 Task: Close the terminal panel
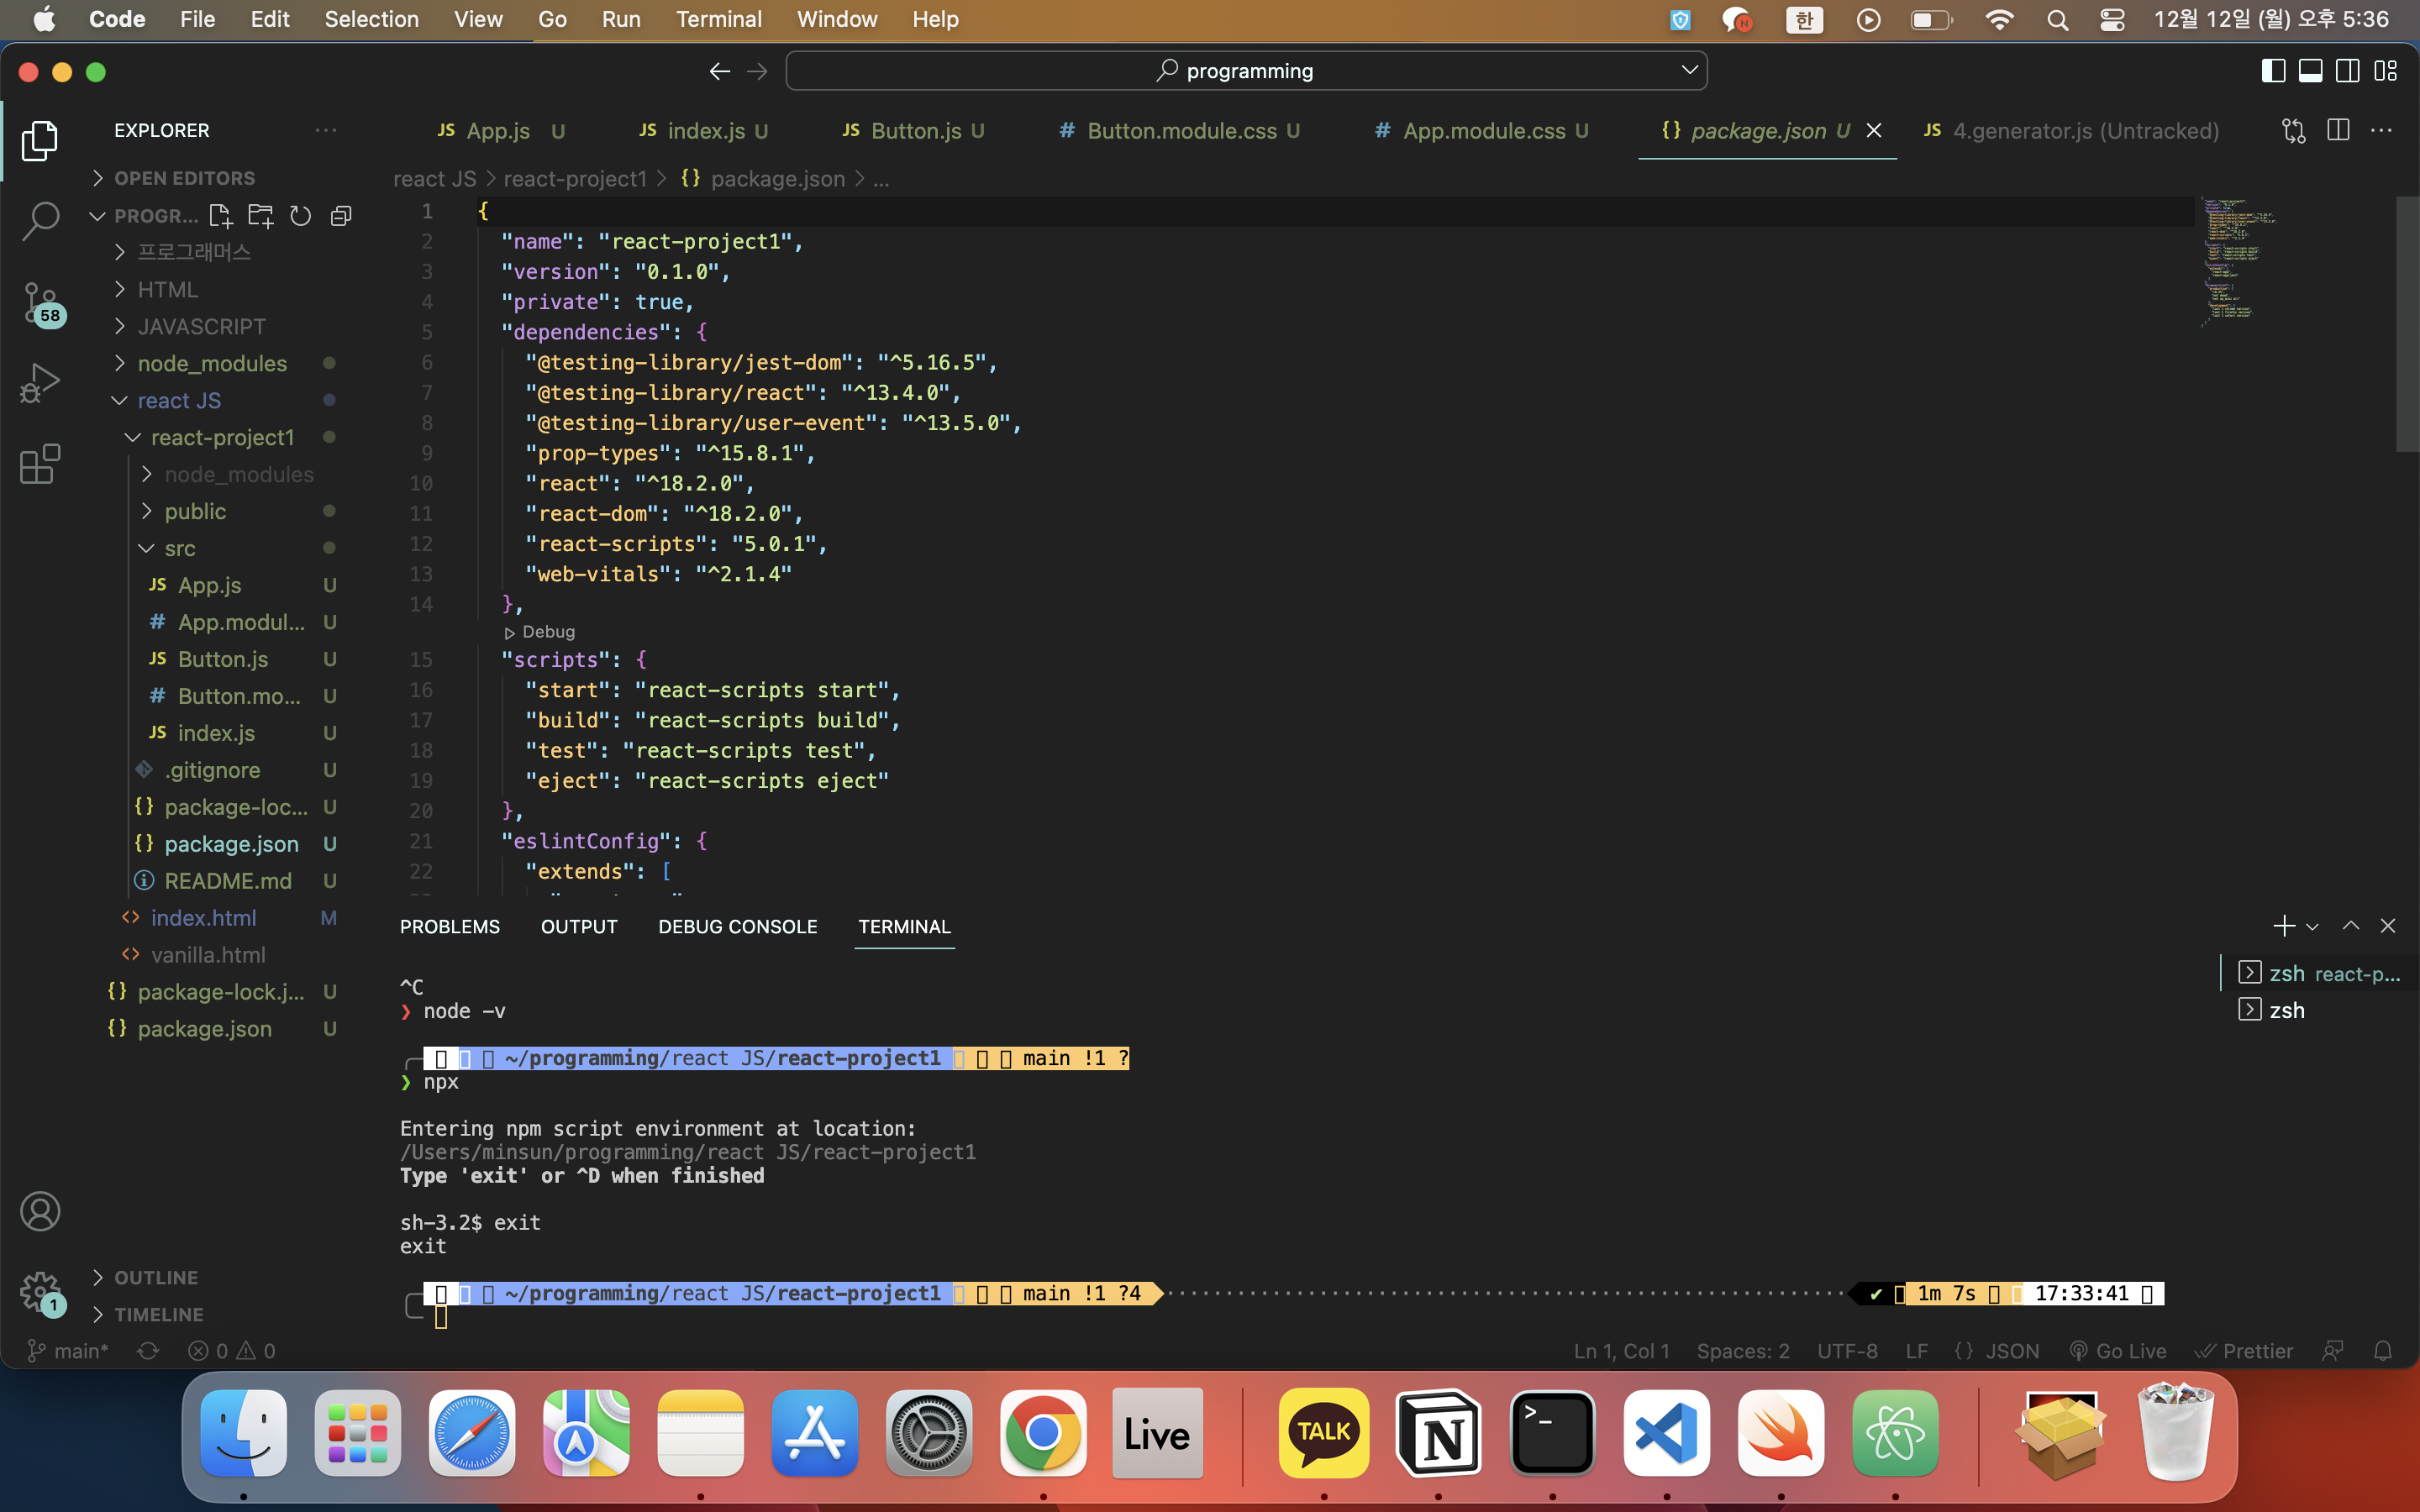pos(2388,926)
